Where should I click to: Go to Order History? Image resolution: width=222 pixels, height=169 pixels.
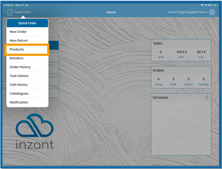click(27, 67)
